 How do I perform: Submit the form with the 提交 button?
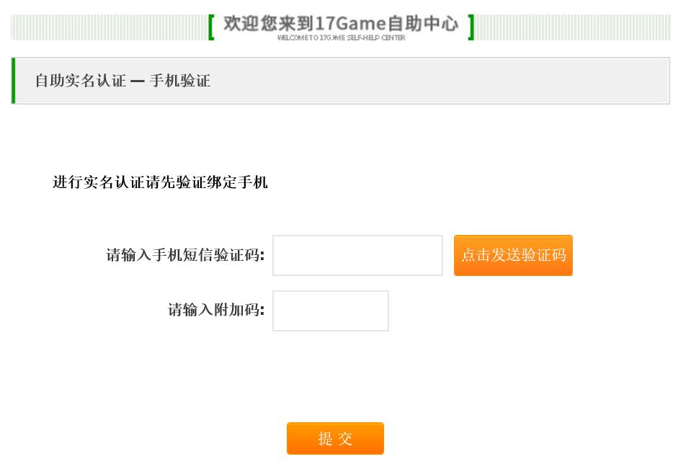coord(335,438)
